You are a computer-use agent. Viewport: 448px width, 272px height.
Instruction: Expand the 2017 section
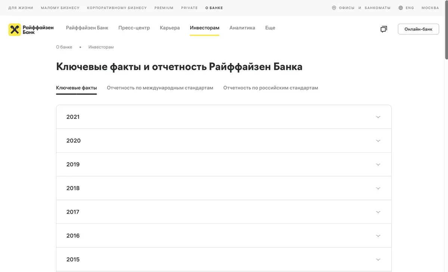224,212
